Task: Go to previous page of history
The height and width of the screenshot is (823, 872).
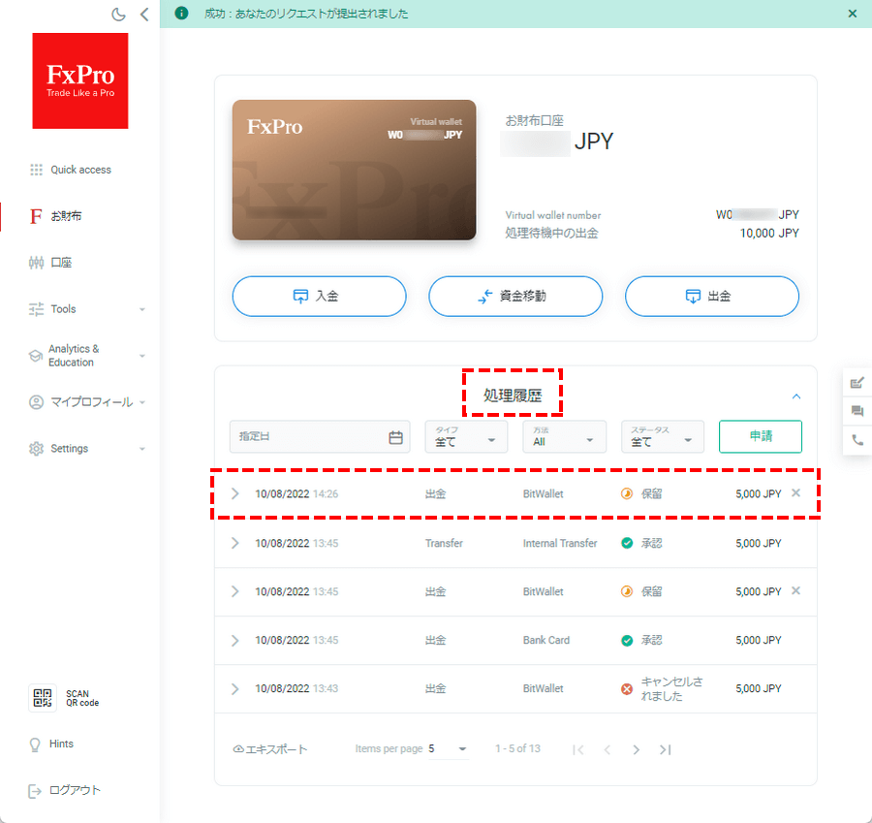Action: [607, 750]
